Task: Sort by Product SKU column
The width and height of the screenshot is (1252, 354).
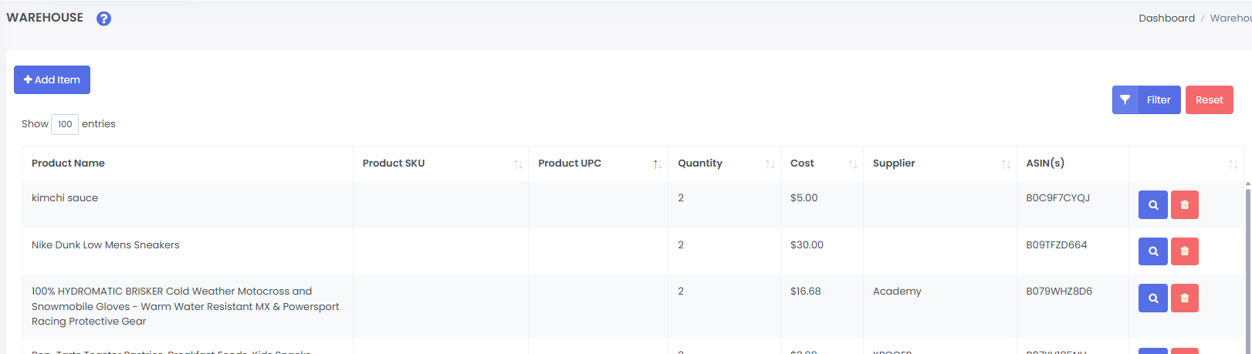Action: pos(440,164)
